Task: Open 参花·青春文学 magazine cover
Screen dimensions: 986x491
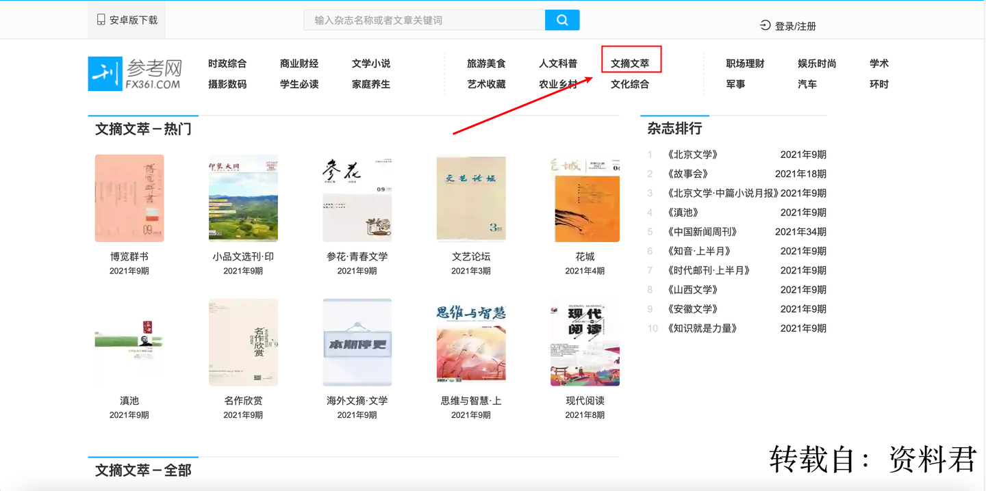Action: [x=357, y=198]
